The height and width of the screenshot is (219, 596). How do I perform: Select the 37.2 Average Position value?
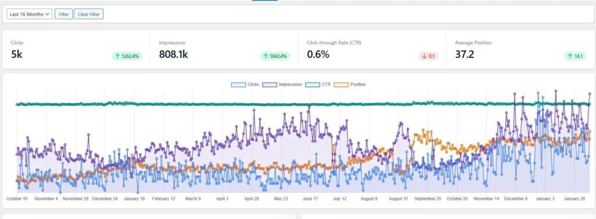(464, 54)
